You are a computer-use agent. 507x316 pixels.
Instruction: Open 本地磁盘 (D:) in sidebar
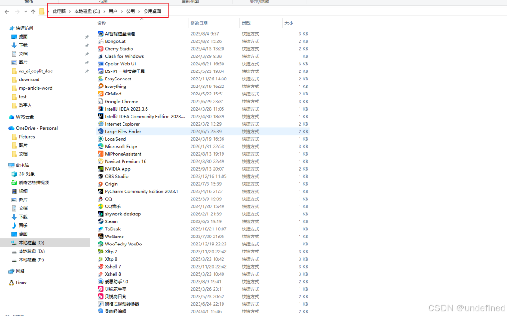point(32,251)
